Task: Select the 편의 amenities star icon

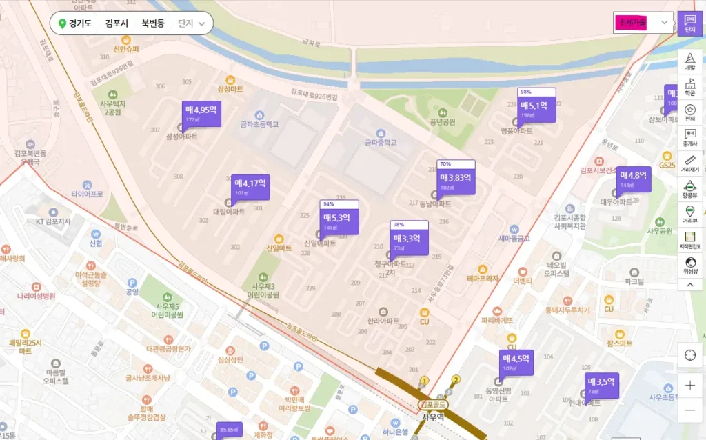Action: pos(689,112)
